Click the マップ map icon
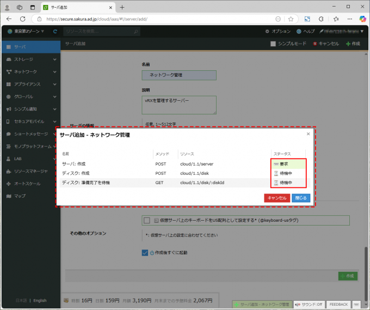The image size is (370, 310). (9, 196)
